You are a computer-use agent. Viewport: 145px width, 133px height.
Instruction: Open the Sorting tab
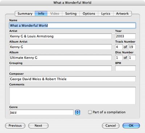click(71, 14)
